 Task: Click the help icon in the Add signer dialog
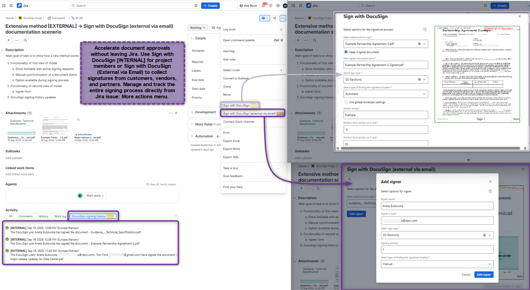pyautogui.click(x=490, y=191)
